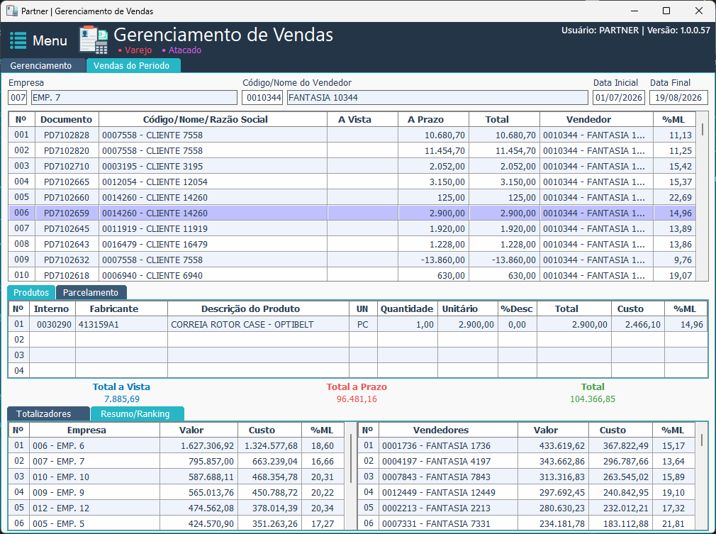Select vendor 0002213 - FANTASIA 2213

click(x=527, y=508)
